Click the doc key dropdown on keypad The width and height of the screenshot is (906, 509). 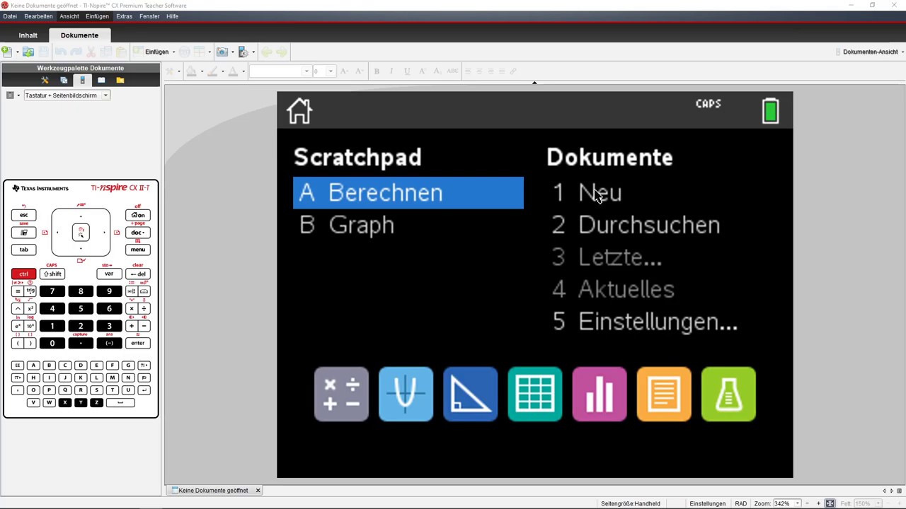click(x=137, y=233)
